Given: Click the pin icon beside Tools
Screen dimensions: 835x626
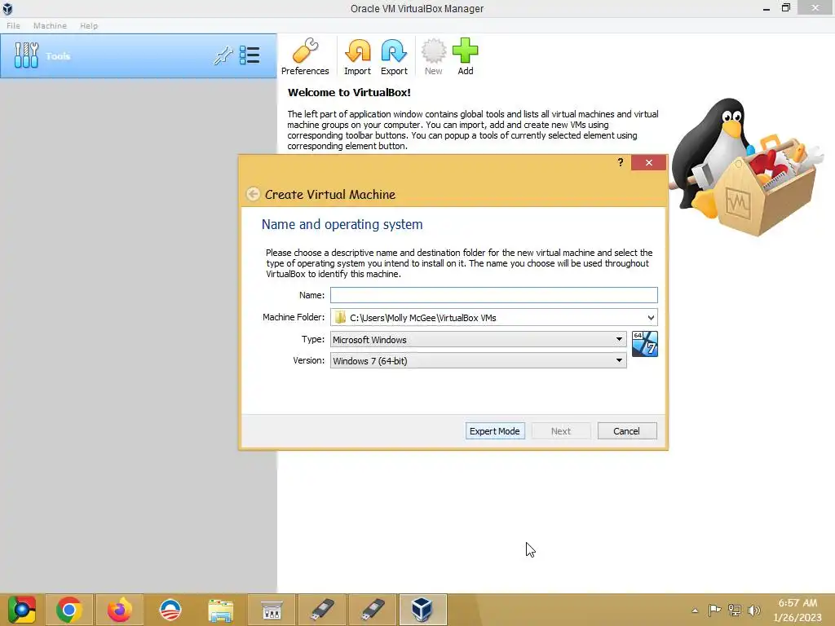Looking at the screenshot, I should point(223,55).
